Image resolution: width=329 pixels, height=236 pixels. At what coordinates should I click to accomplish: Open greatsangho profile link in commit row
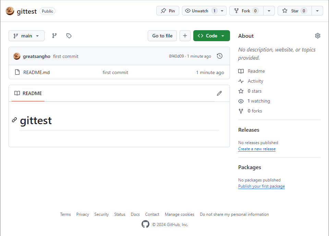tap(37, 56)
